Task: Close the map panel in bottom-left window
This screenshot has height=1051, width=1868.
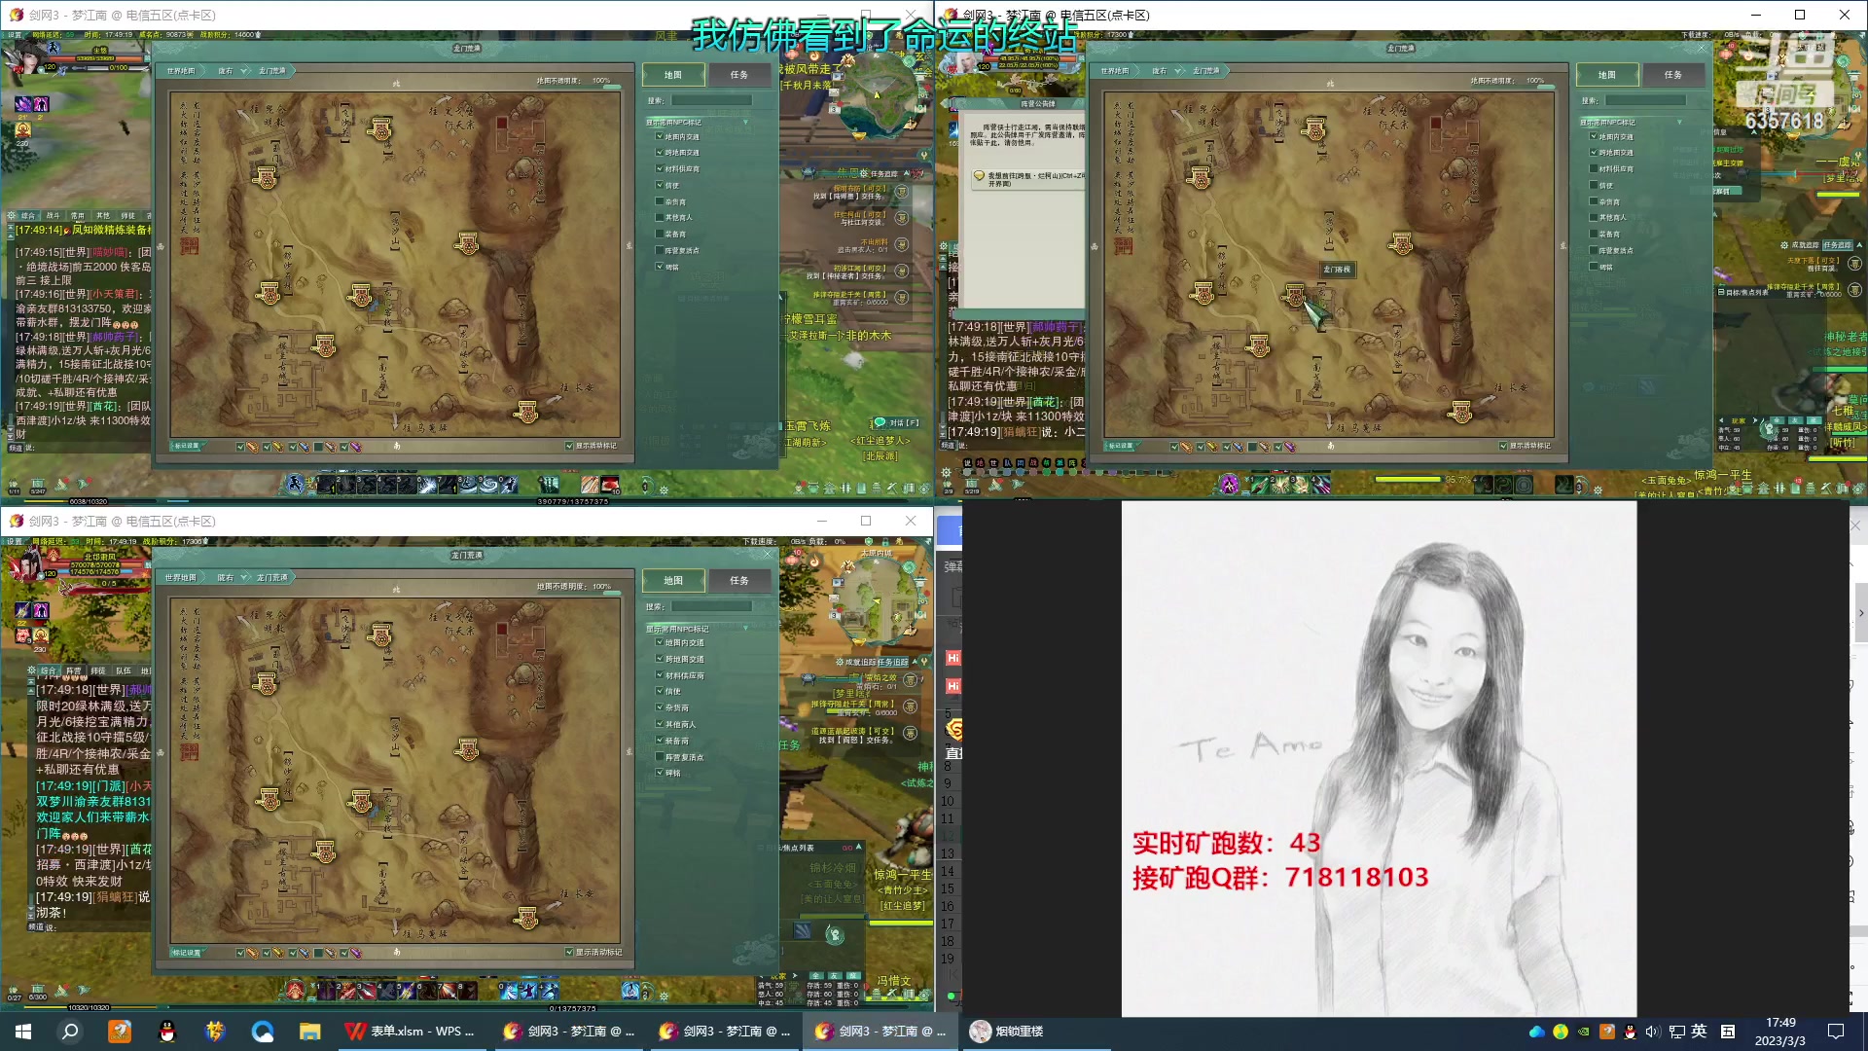Action: [768, 555]
